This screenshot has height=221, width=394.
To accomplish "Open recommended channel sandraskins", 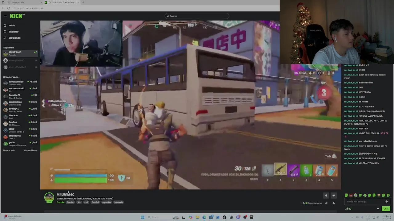I will (20, 103).
